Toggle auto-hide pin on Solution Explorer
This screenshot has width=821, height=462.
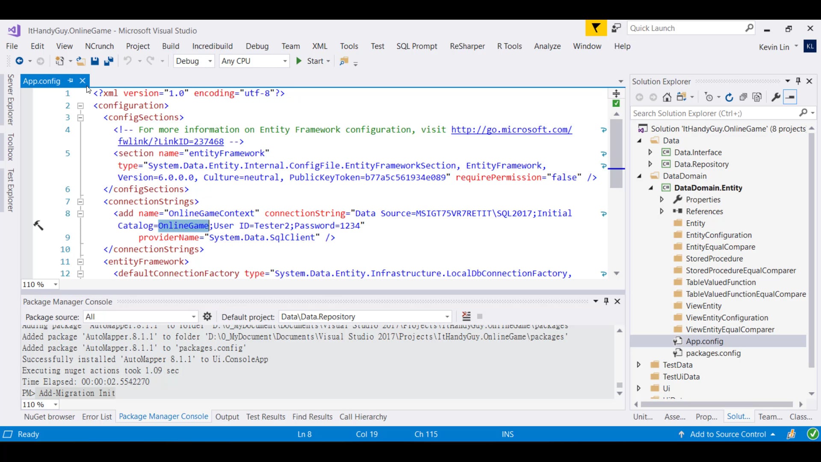(798, 81)
